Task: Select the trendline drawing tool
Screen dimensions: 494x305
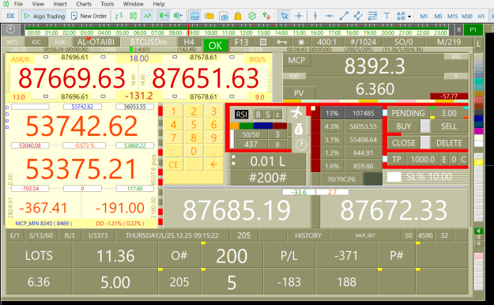Action: point(344,16)
